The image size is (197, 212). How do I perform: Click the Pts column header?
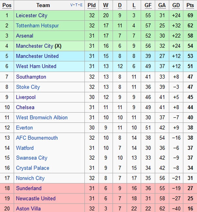[190, 5]
